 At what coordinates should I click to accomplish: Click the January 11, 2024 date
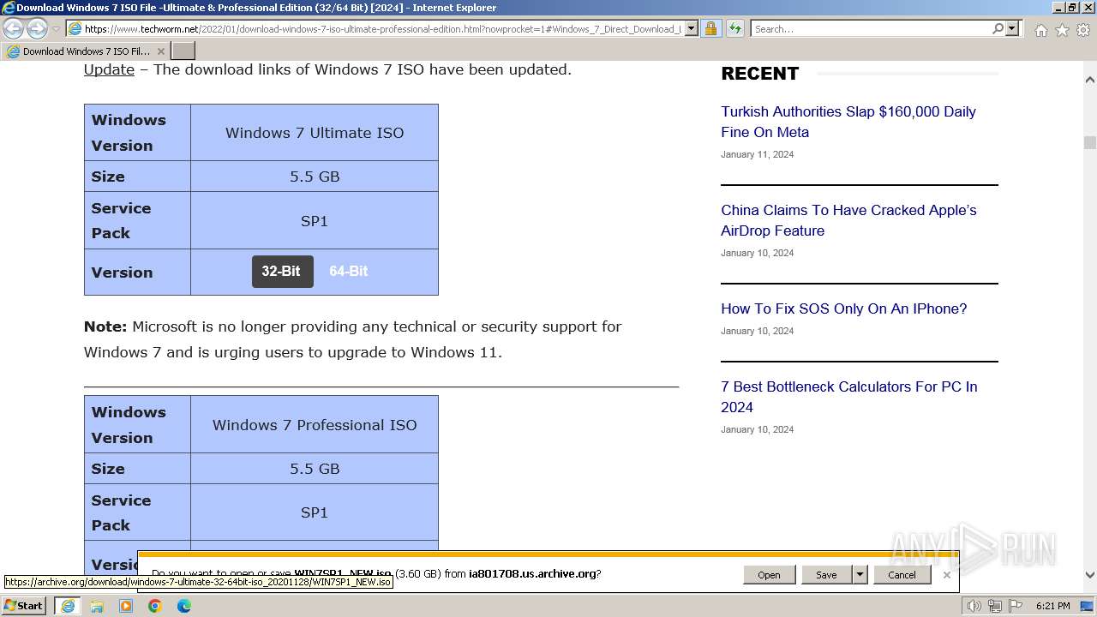pyautogui.click(x=758, y=154)
